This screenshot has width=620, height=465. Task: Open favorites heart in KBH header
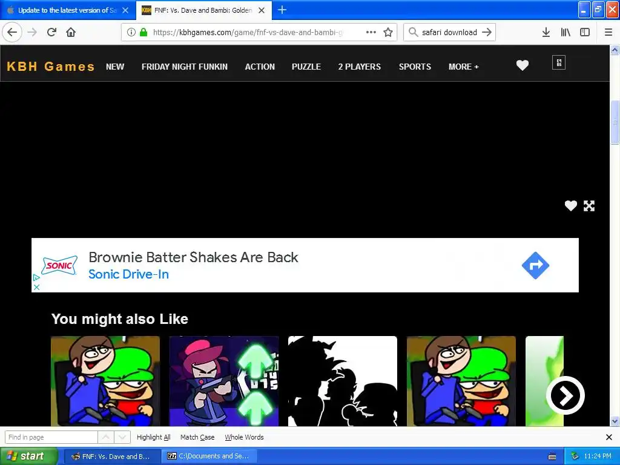(x=523, y=65)
